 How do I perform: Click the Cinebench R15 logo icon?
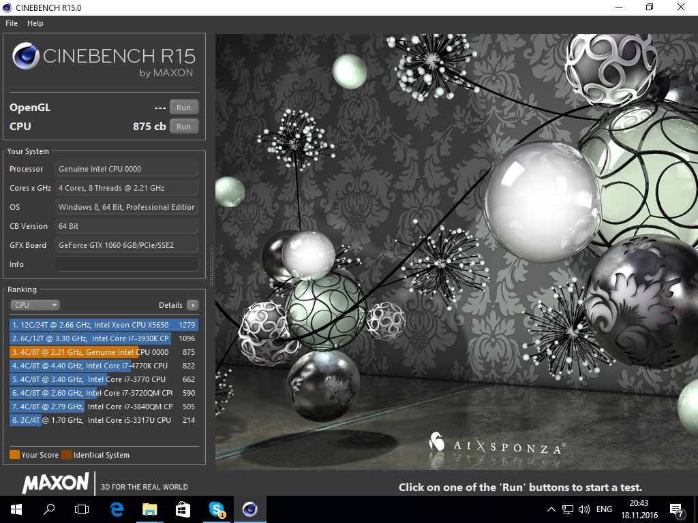(25, 56)
